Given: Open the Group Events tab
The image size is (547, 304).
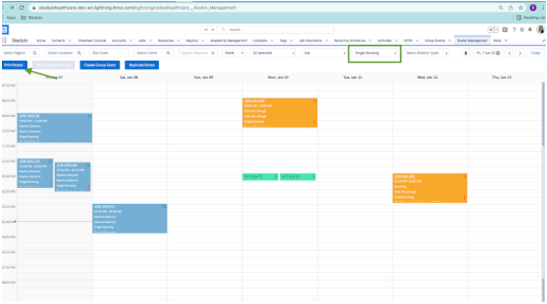Looking at the screenshot, I should coord(435,41).
